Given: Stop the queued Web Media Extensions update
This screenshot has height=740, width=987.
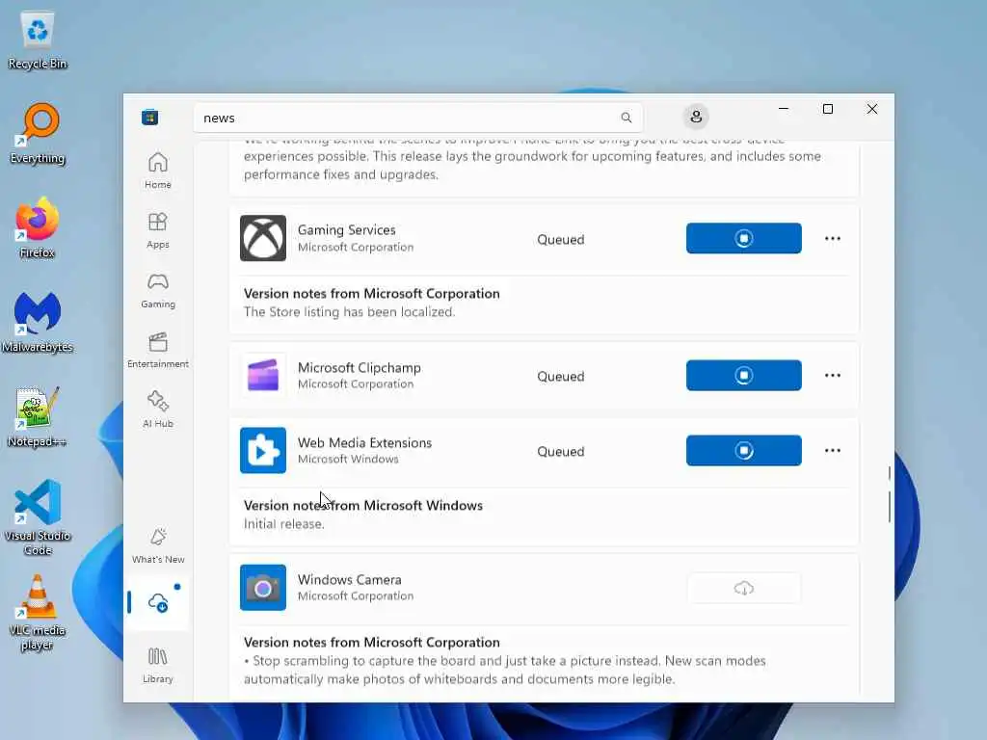Looking at the screenshot, I should tap(743, 451).
